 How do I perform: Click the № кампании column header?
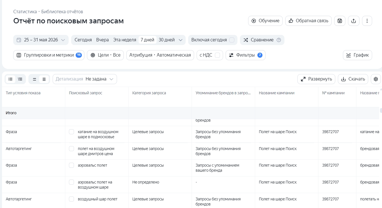point(333,93)
